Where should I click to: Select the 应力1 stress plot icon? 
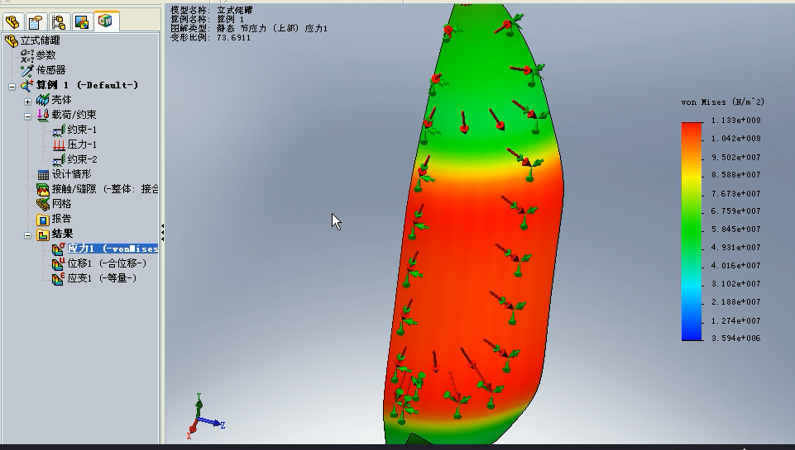(59, 249)
